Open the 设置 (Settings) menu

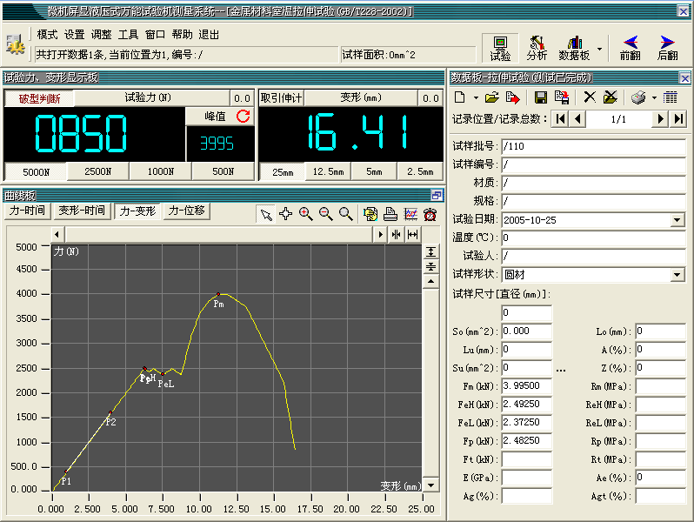(74, 35)
